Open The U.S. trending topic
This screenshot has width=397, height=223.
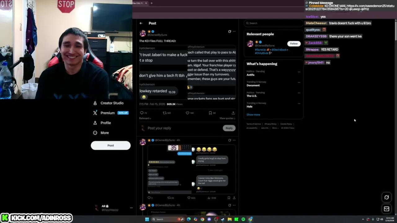point(252,96)
